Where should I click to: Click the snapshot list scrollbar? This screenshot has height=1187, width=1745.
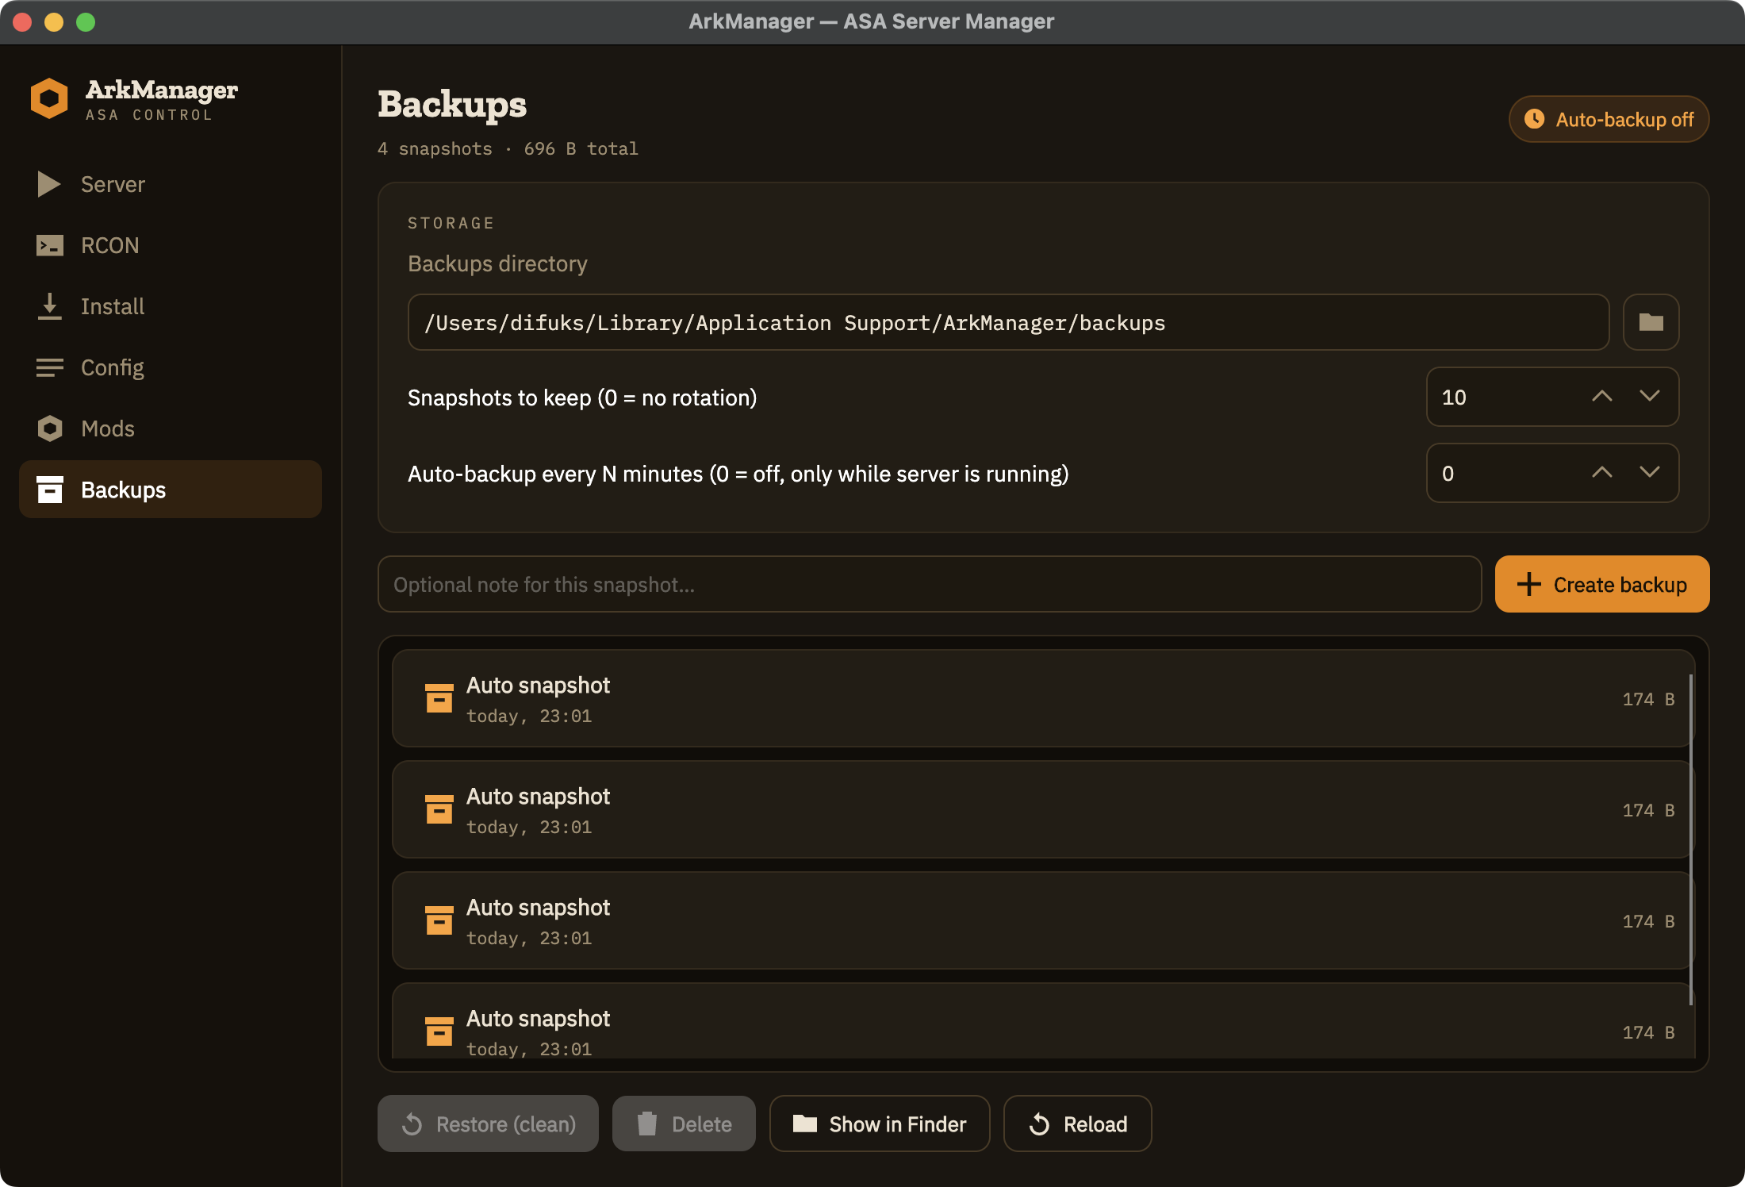tap(1691, 839)
